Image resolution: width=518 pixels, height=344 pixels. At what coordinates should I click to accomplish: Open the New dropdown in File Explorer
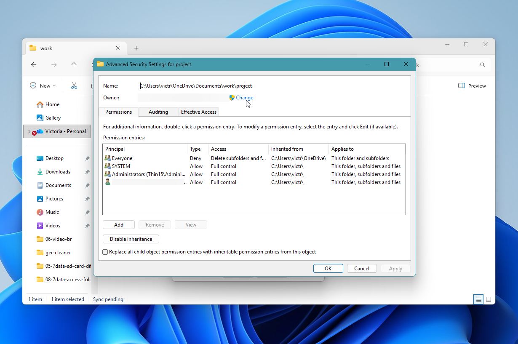(43, 86)
